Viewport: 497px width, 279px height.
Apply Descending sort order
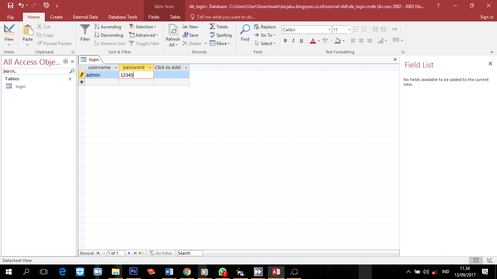pyautogui.click(x=109, y=35)
